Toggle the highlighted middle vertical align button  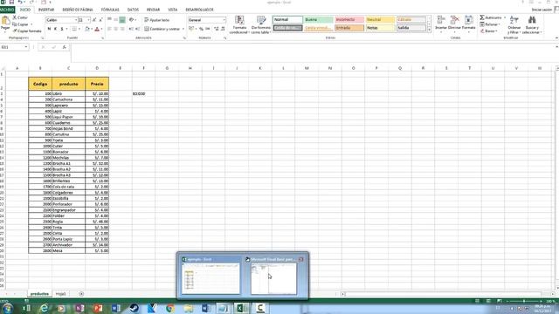[x=122, y=20]
